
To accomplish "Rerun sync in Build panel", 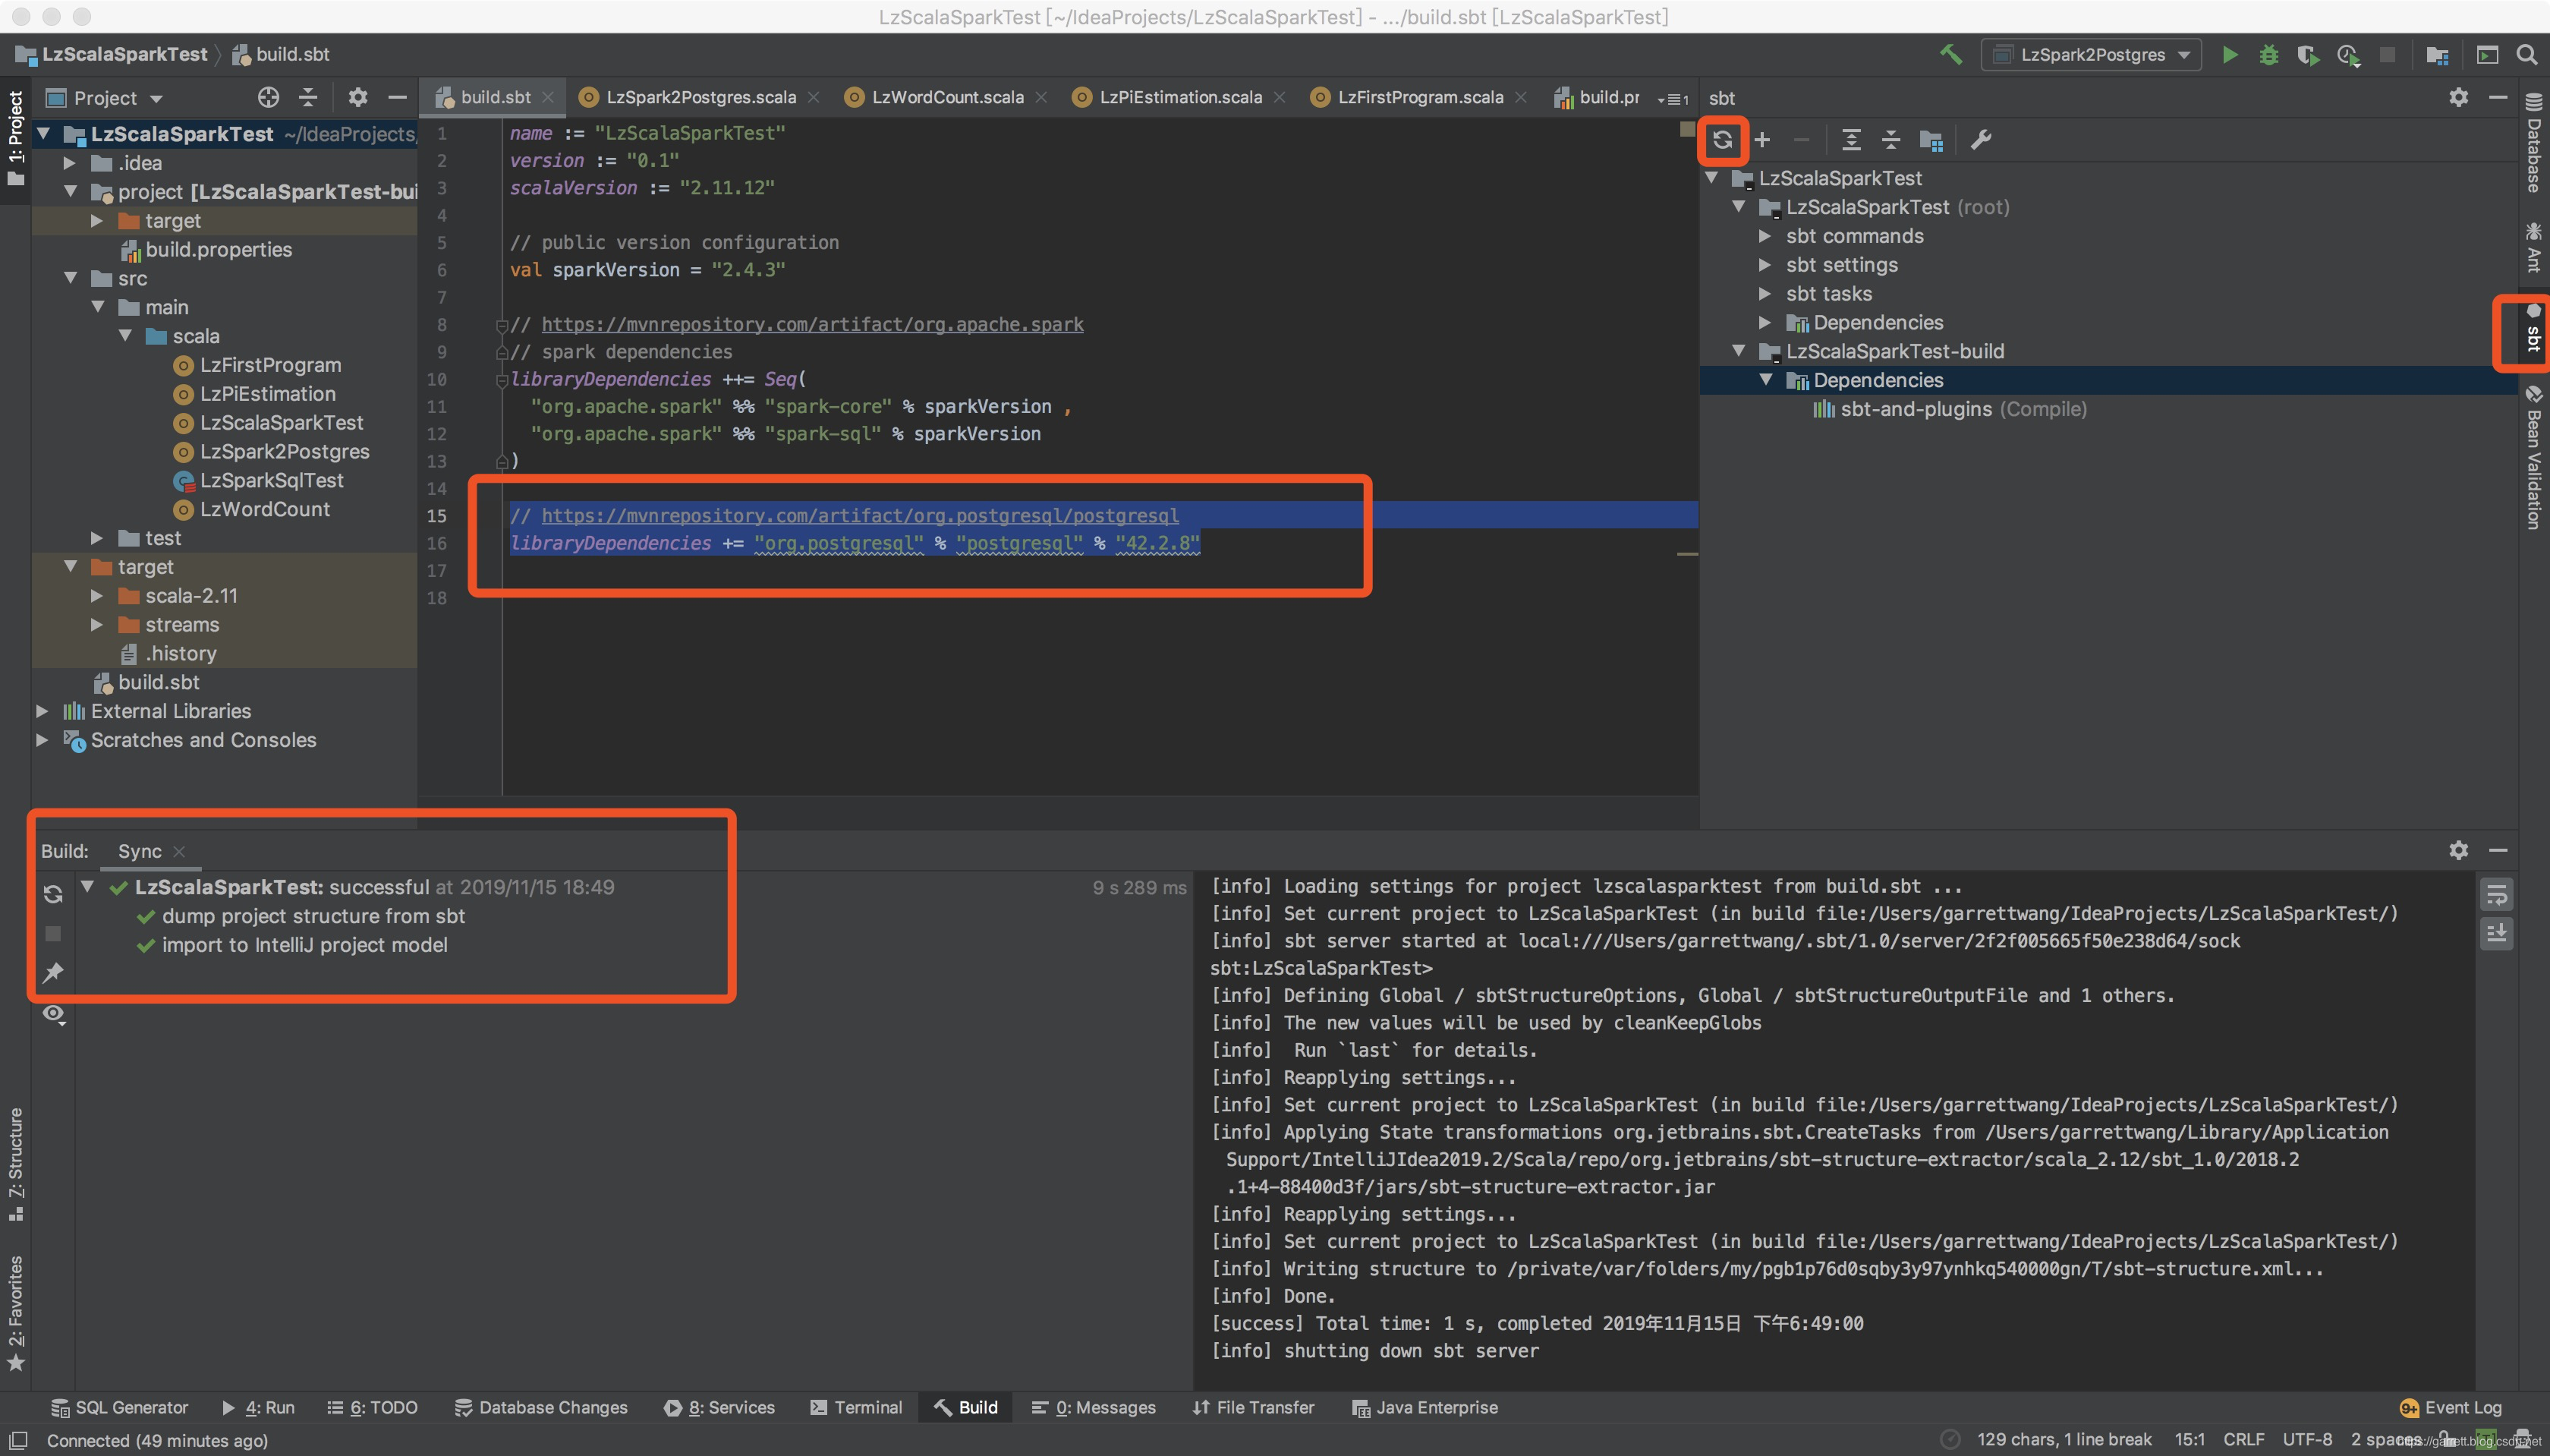I will point(53,894).
